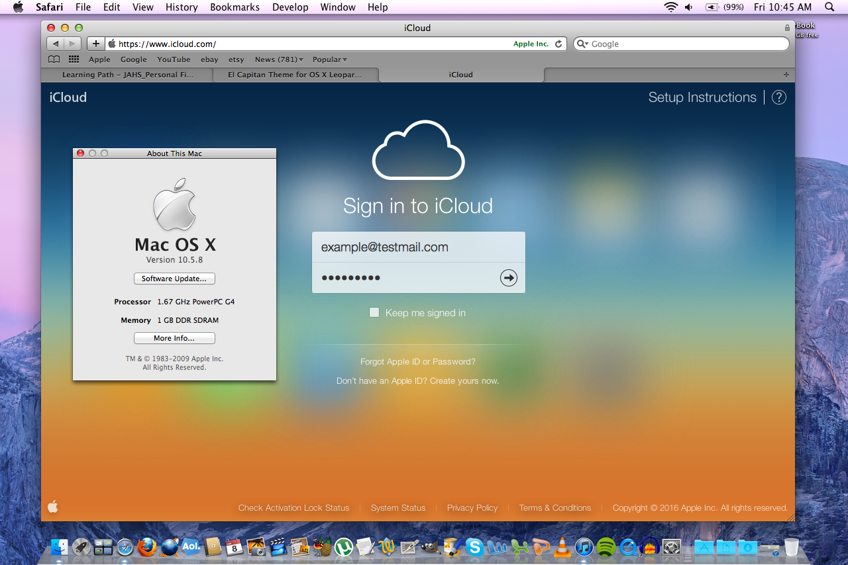The image size is (848, 565).
Task: Launch Spotify from the Dock
Action: tap(606, 546)
